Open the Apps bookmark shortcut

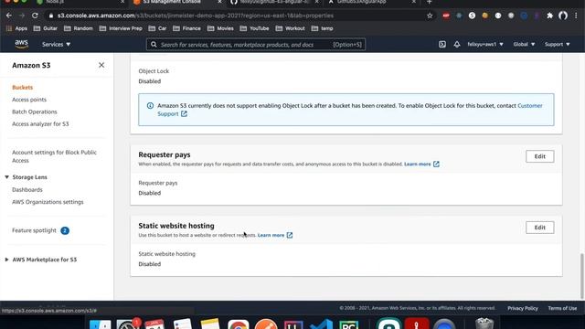16,28
